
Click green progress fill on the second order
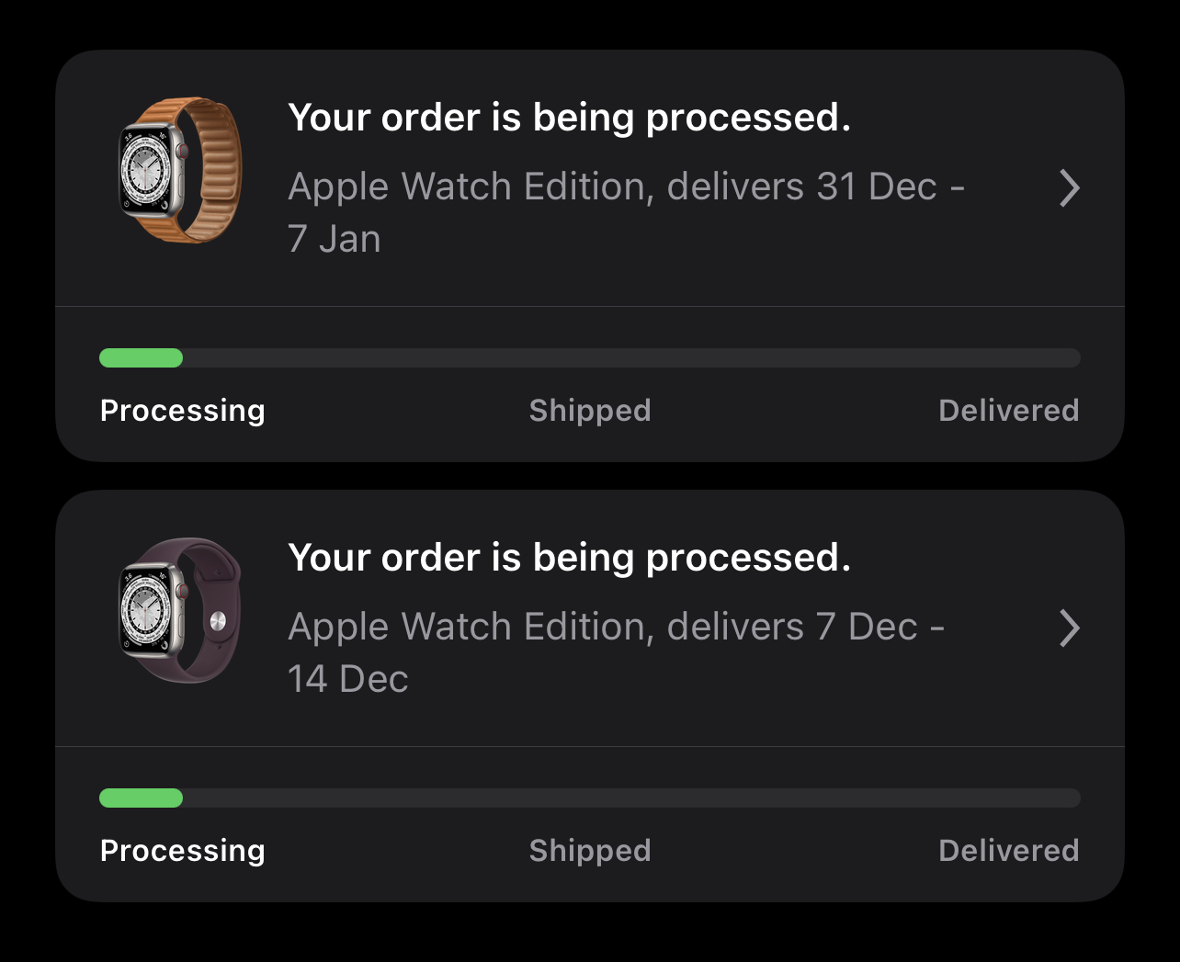[x=141, y=798]
